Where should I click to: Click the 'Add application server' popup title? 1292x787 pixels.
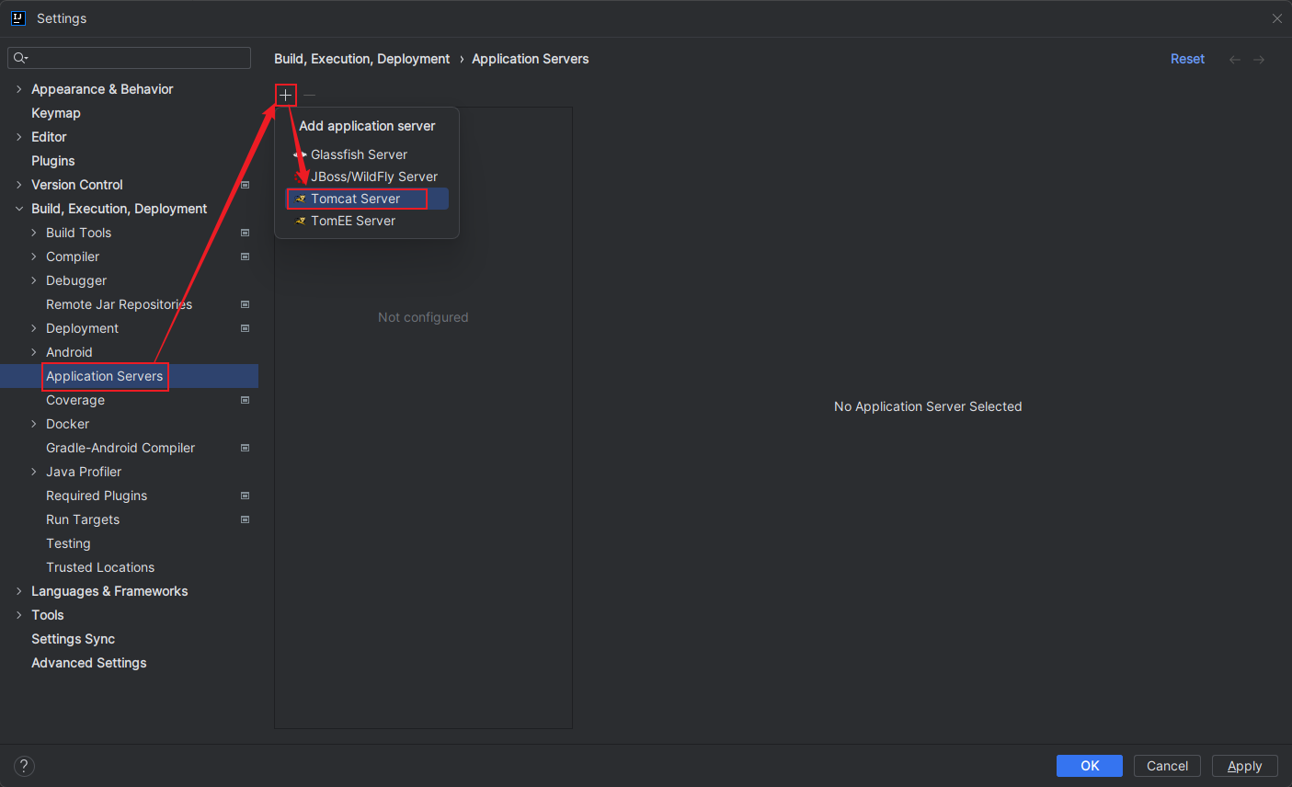click(x=367, y=126)
